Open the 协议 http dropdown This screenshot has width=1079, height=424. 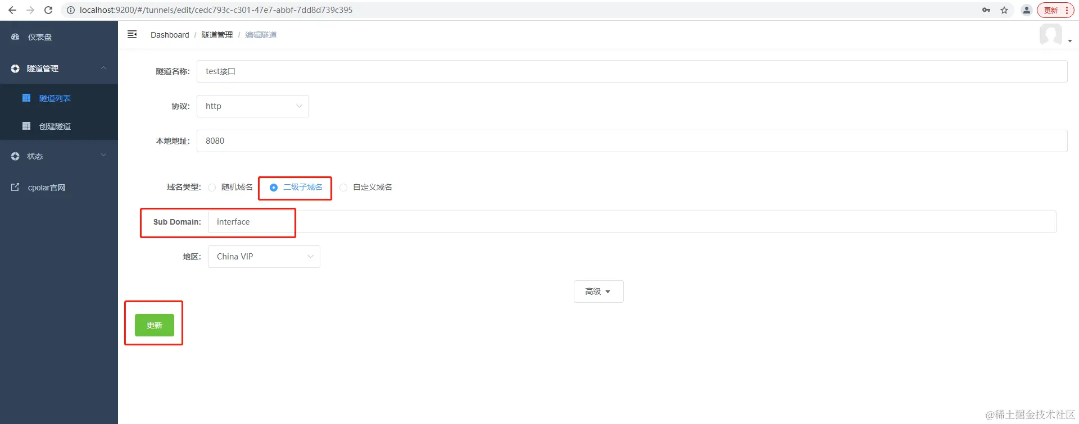tap(253, 106)
